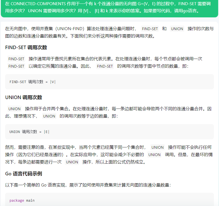The image size is (219, 206).
Task: Click the FIND-SET tag before "操作通常用于查找"
Action: point(16,59)
